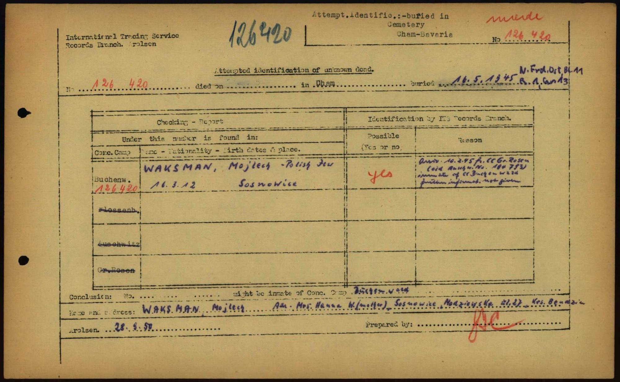Click the struck-through 'Gr.Rosen' row label
The height and width of the screenshot is (382, 620).
coord(116,270)
